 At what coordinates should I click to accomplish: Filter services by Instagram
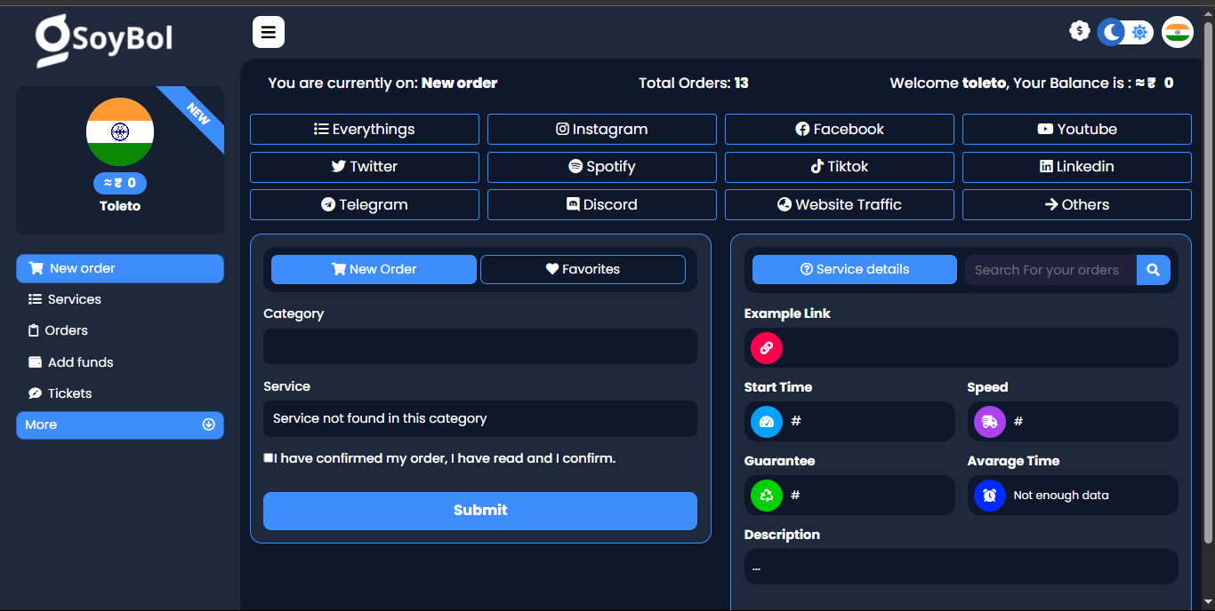601,129
